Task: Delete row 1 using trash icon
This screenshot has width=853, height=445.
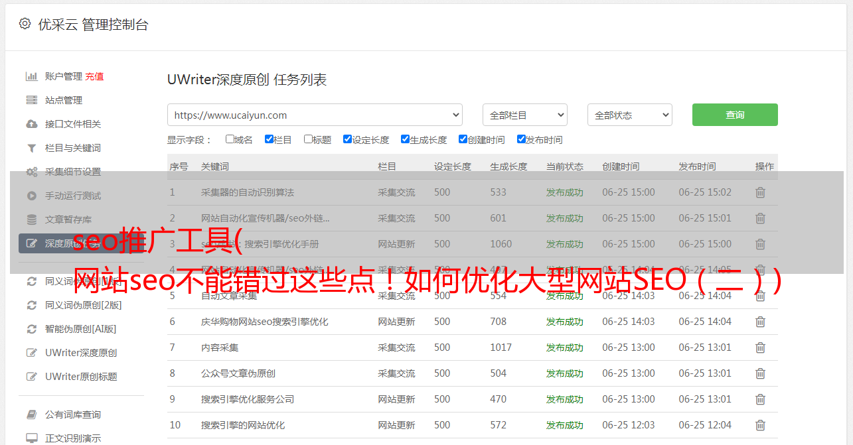Action: [x=760, y=192]
